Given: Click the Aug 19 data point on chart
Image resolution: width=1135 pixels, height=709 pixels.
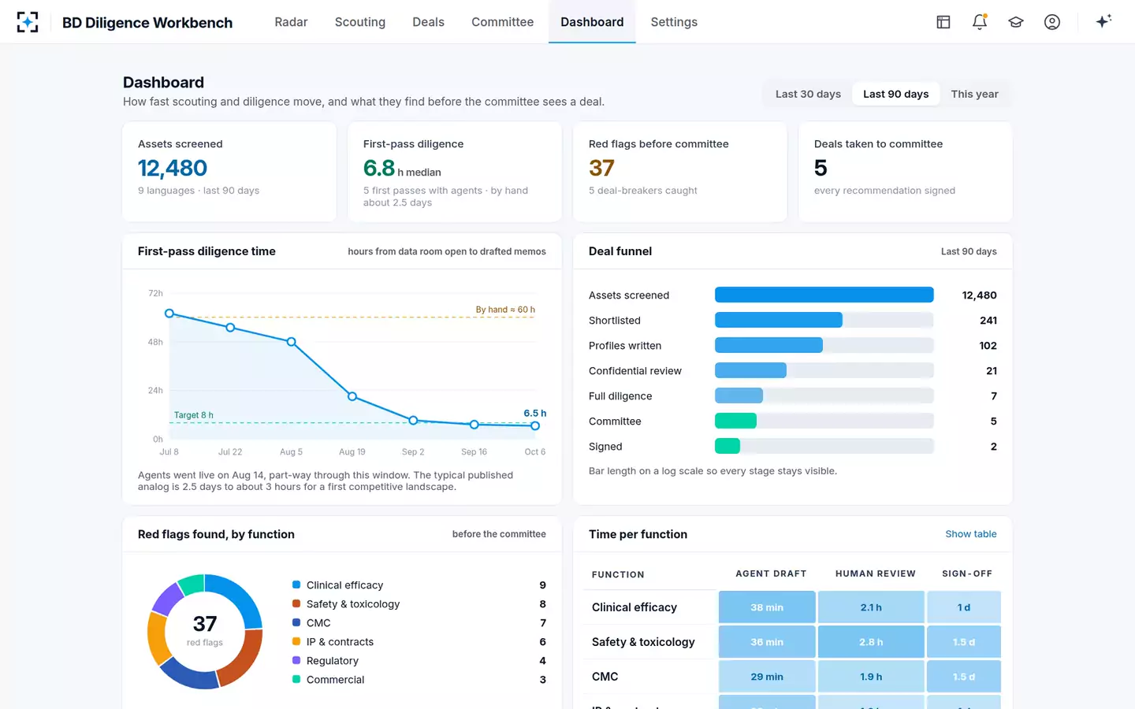Looking at the screenshot, I should click(352, 396).
